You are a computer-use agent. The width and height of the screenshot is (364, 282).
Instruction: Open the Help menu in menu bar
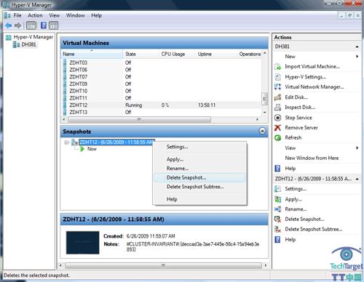[96, 15]
